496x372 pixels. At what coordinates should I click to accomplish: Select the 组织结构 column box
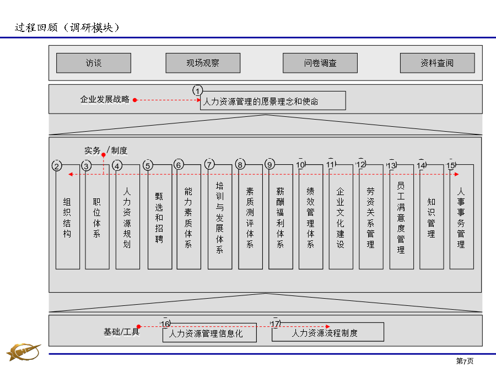click(x=68, y=217)
